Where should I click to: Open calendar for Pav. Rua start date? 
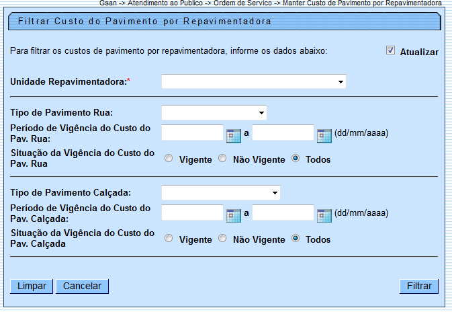click(234, 134)
